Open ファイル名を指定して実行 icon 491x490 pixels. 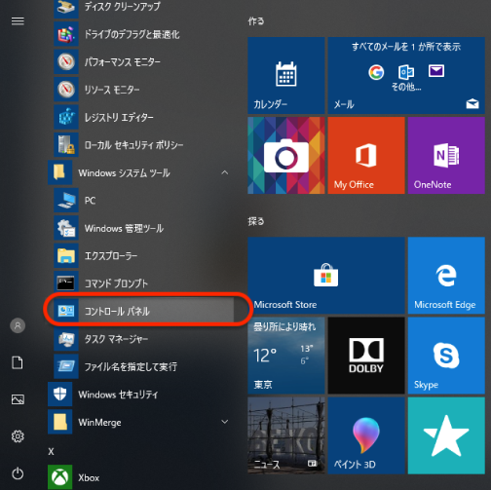coord(66,366)
